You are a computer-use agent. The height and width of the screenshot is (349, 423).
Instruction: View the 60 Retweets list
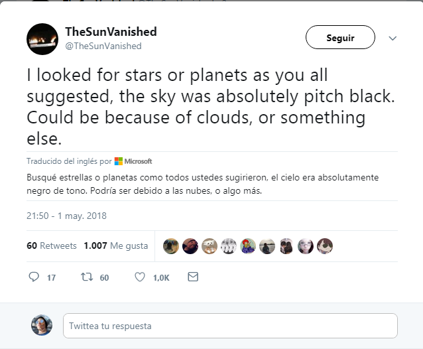point(52,245)
